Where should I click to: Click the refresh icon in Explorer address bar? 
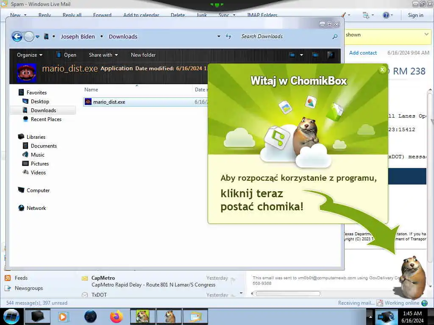tap(228, 36)
